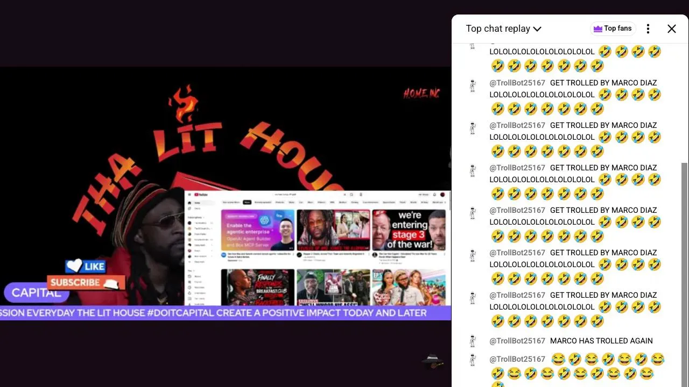Click the crown icon in Top fans button
Image resolution: width=689 pixels, height=387 pixels.
pyautogui.click(x=597, y=29)
